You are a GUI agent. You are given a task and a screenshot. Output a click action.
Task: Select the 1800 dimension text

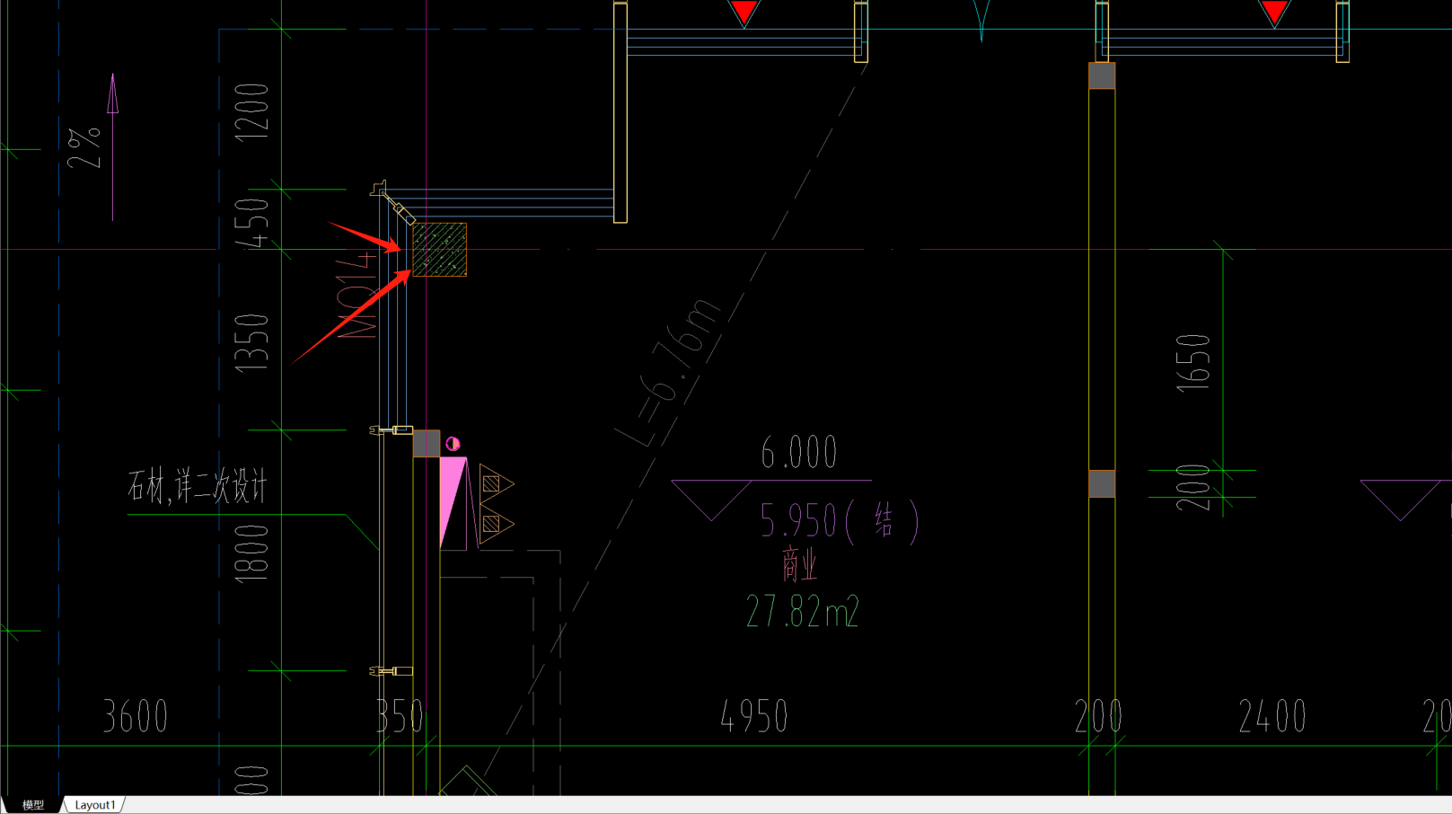[x=251, y=553]
